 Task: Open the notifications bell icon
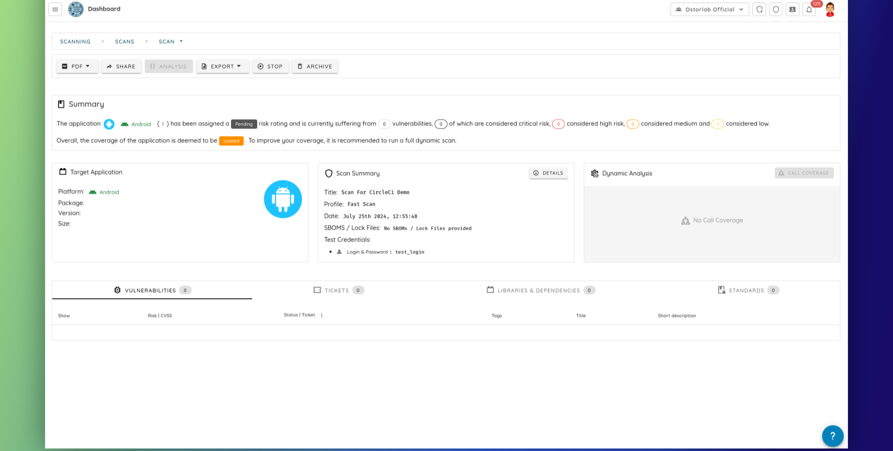[809, 10]
